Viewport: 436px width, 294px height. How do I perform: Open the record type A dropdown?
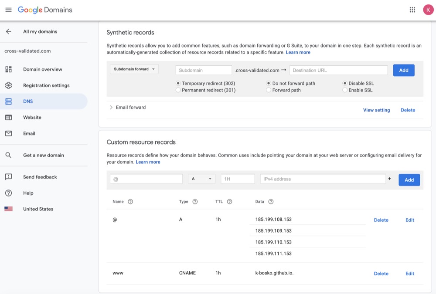201,179
